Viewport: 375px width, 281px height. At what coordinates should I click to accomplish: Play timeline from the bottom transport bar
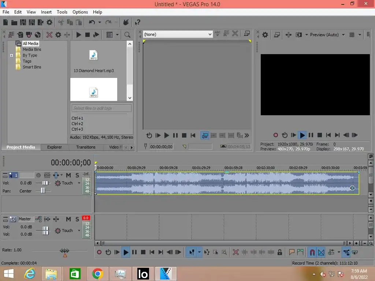pyautogui.click(x=126, y=252)
